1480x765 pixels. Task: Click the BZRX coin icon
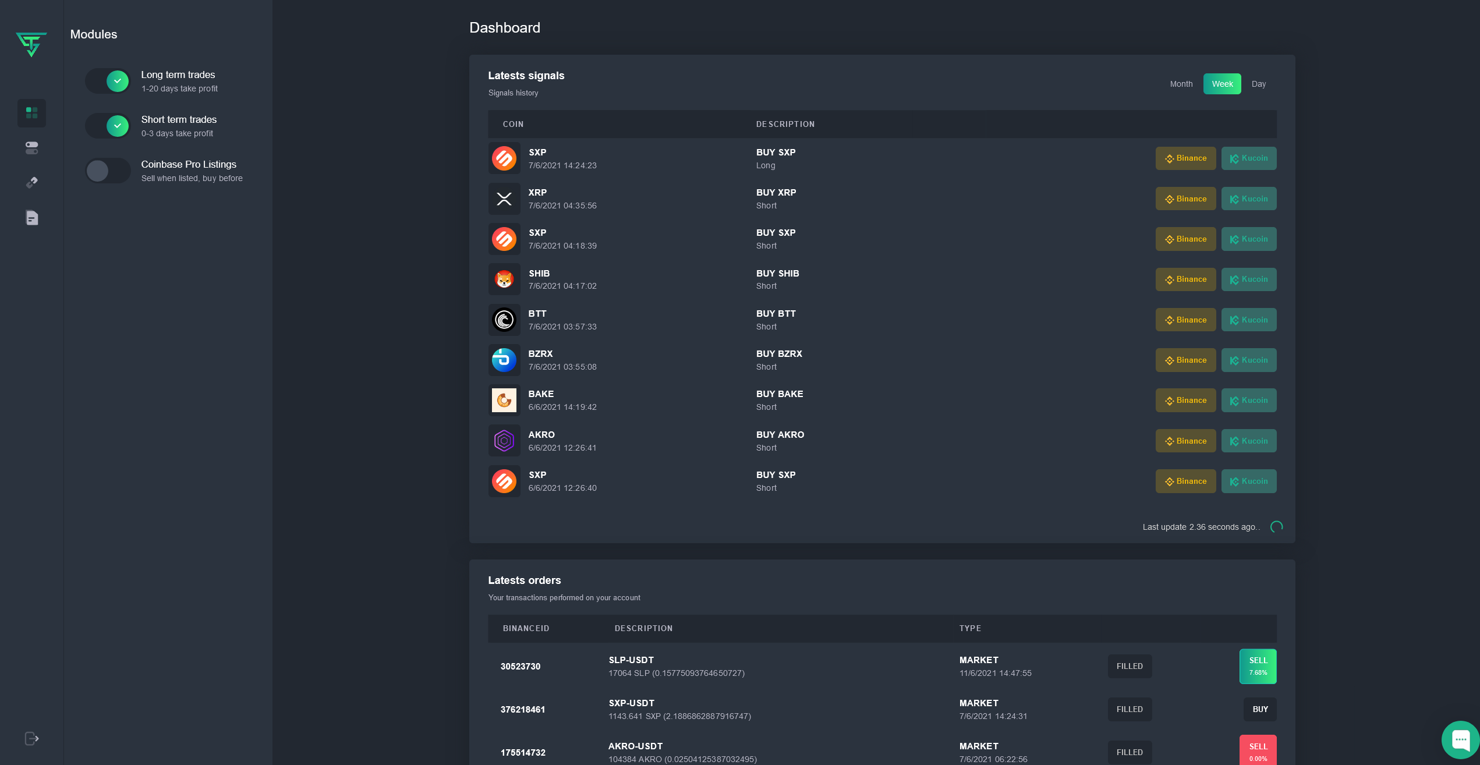504,360
